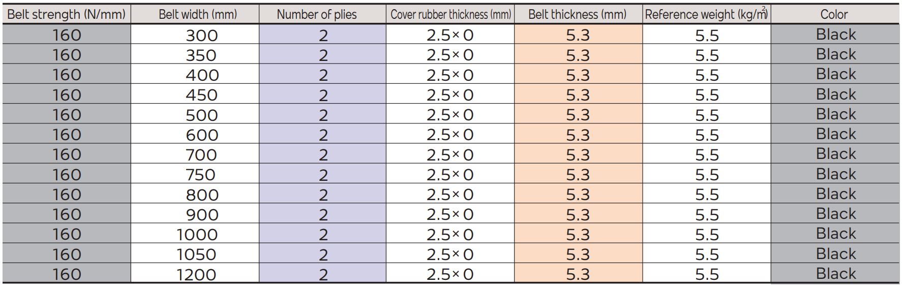
Task: Click the Belt strength (N/mm) column header
Action: (x=67, y=14)
